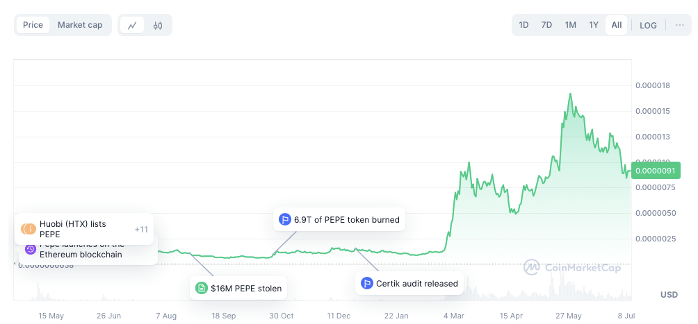
Task: Select the 1Y time range
Action: [594, 25]
